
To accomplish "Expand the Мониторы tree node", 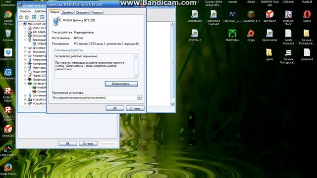I will [x=25, y=68].
